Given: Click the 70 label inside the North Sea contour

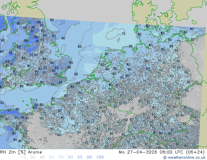Looking at the screenshot, I should point(123,34).
